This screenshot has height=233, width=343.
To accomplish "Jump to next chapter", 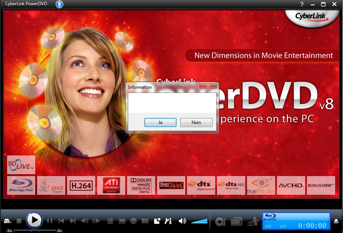I will pos(73,221).
